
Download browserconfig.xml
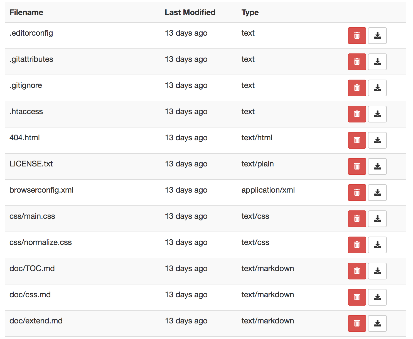[x=377, y=193]
